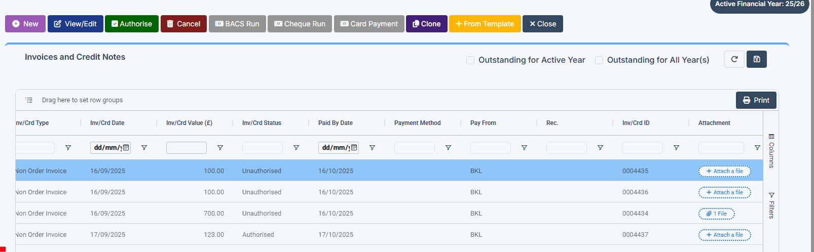
Task: Sort by Inv/Crd Status column header
Action: click(x=262, y=123)
